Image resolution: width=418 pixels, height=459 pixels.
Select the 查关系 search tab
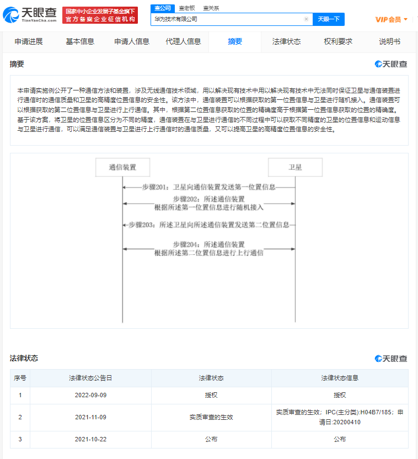point(211,8)
